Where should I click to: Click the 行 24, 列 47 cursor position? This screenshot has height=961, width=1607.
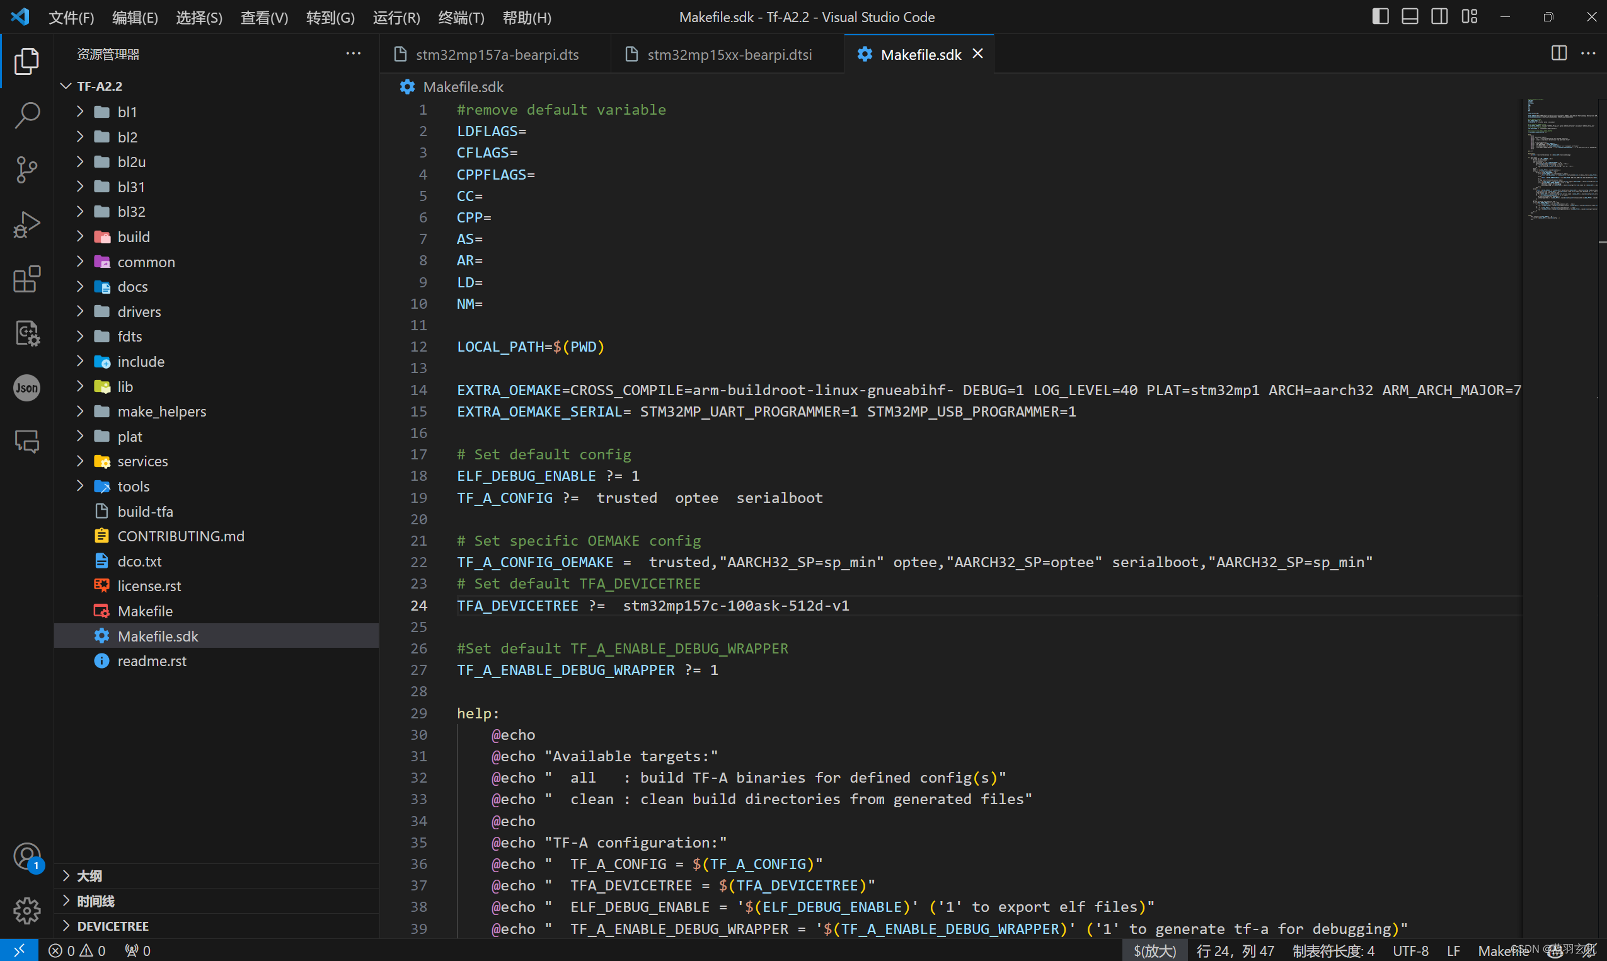click(x=1235, y=950)
